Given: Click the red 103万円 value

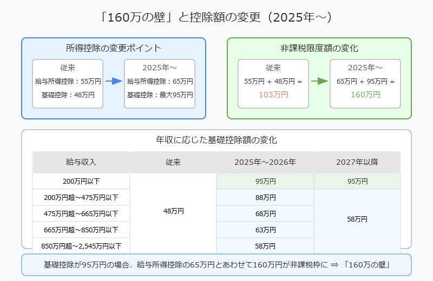Looking at the screenshot, I should click(273, 95).
